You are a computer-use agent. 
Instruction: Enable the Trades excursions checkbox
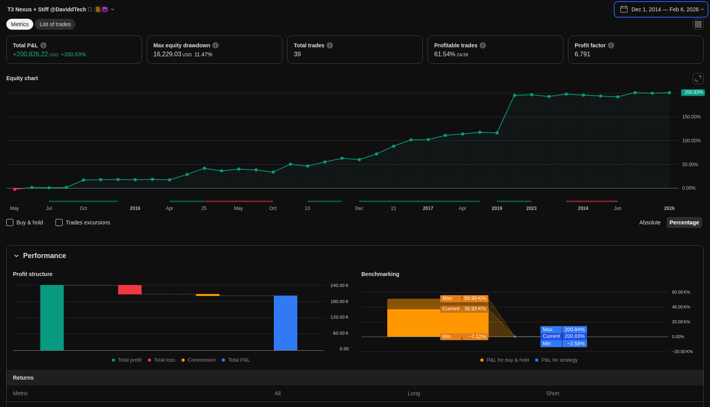click(59, 222)
